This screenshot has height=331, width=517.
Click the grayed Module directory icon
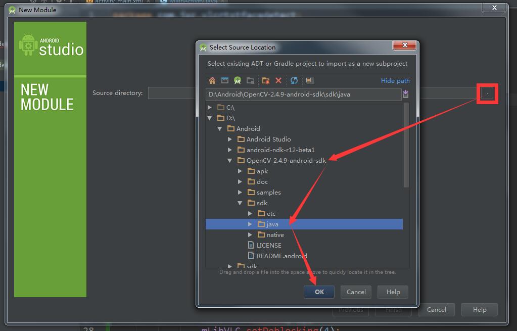pyautogui.click(x=250, y=80)
